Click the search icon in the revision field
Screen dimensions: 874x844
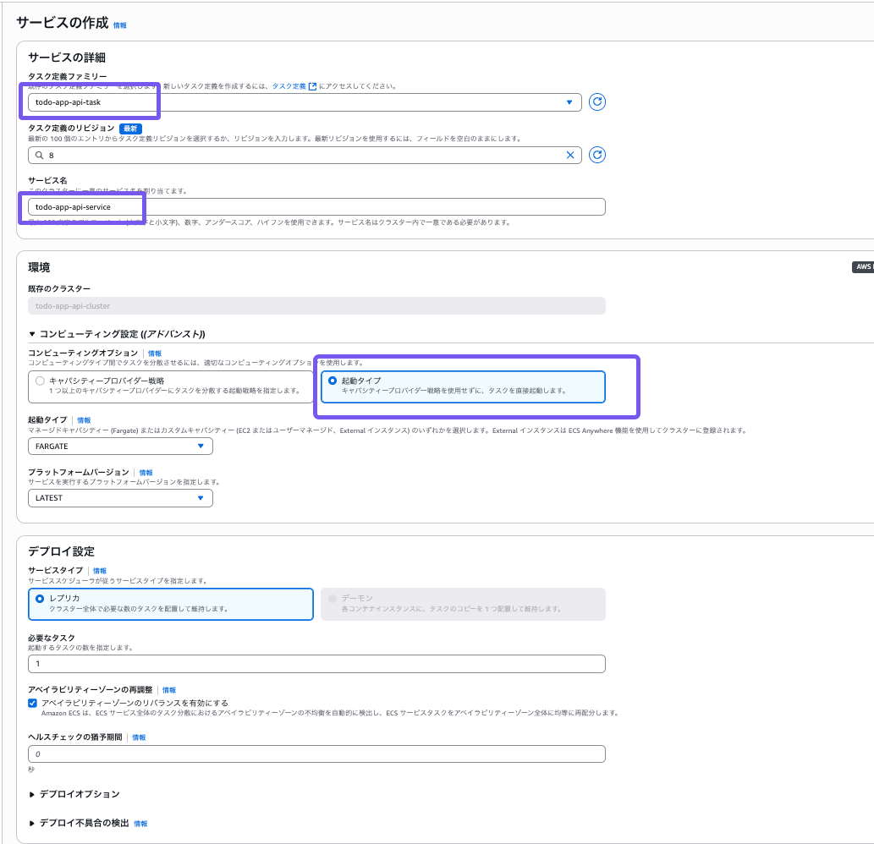click(39, 155)
